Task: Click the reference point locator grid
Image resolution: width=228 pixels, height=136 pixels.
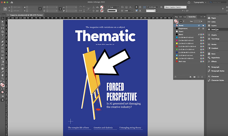Action: pyautogui.click(x=5, y=9)
